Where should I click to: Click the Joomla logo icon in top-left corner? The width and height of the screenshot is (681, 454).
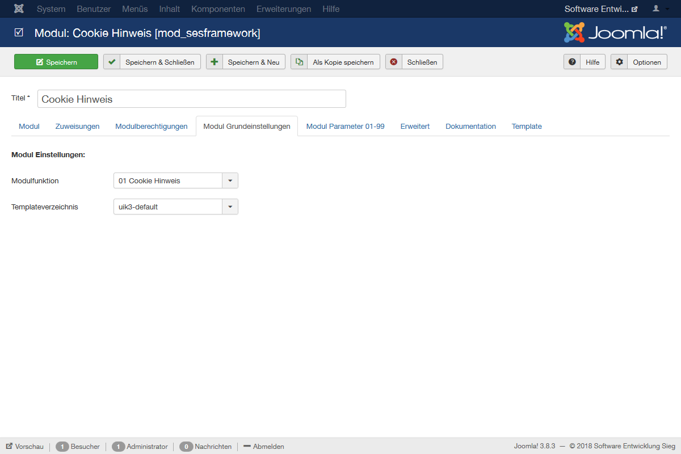[19, 9]
